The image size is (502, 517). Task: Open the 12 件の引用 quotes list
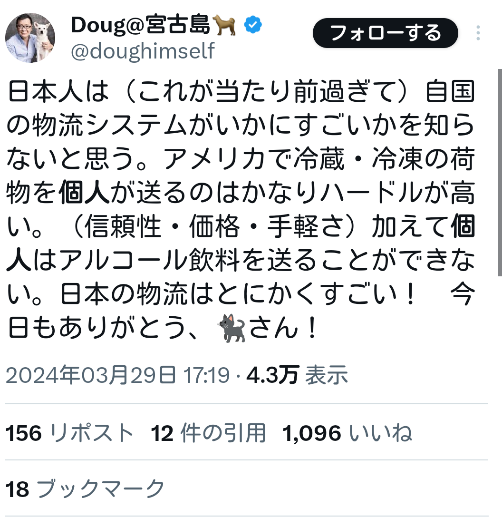tap(208, 433)
